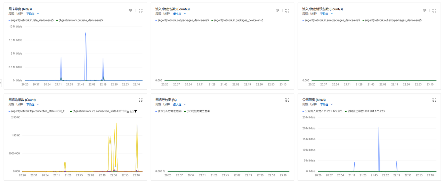Open the 最大值 dropdown in 网络丢包率 panel
The image size is (445, 183).
pos(179,104)
